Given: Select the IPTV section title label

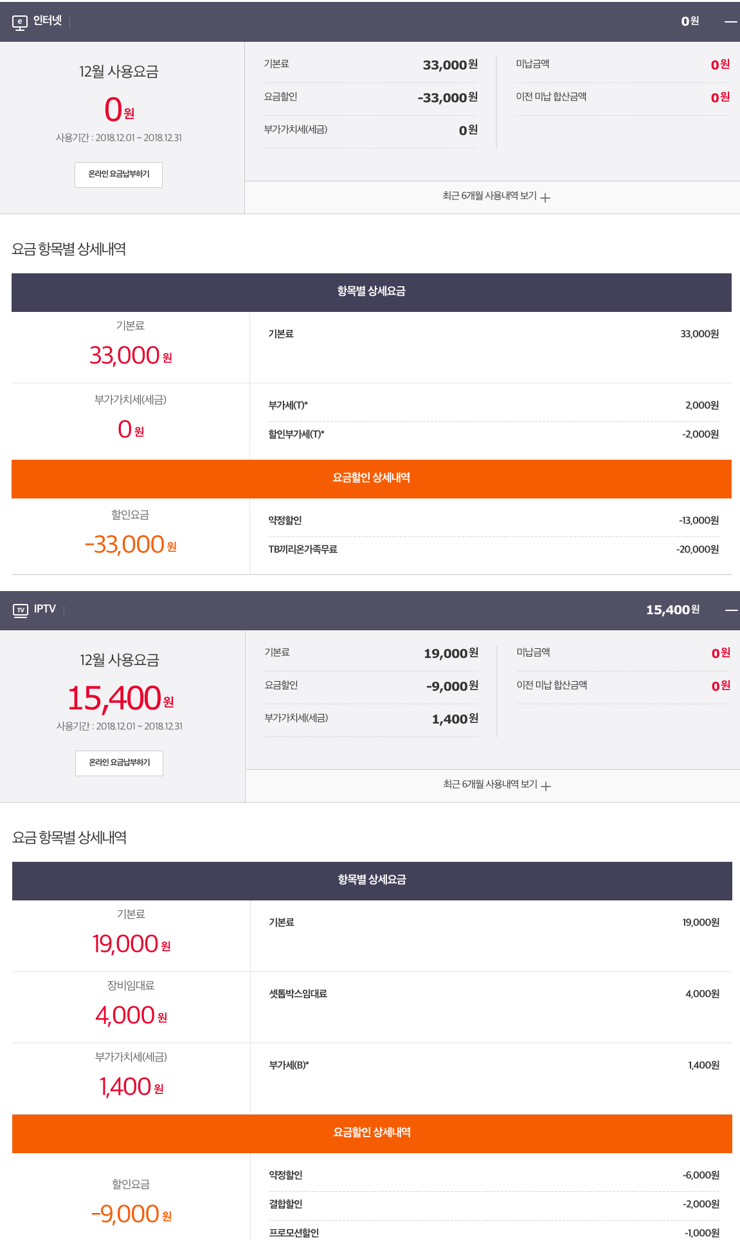Looking at the screenshot, I should [x=45, y=609].
